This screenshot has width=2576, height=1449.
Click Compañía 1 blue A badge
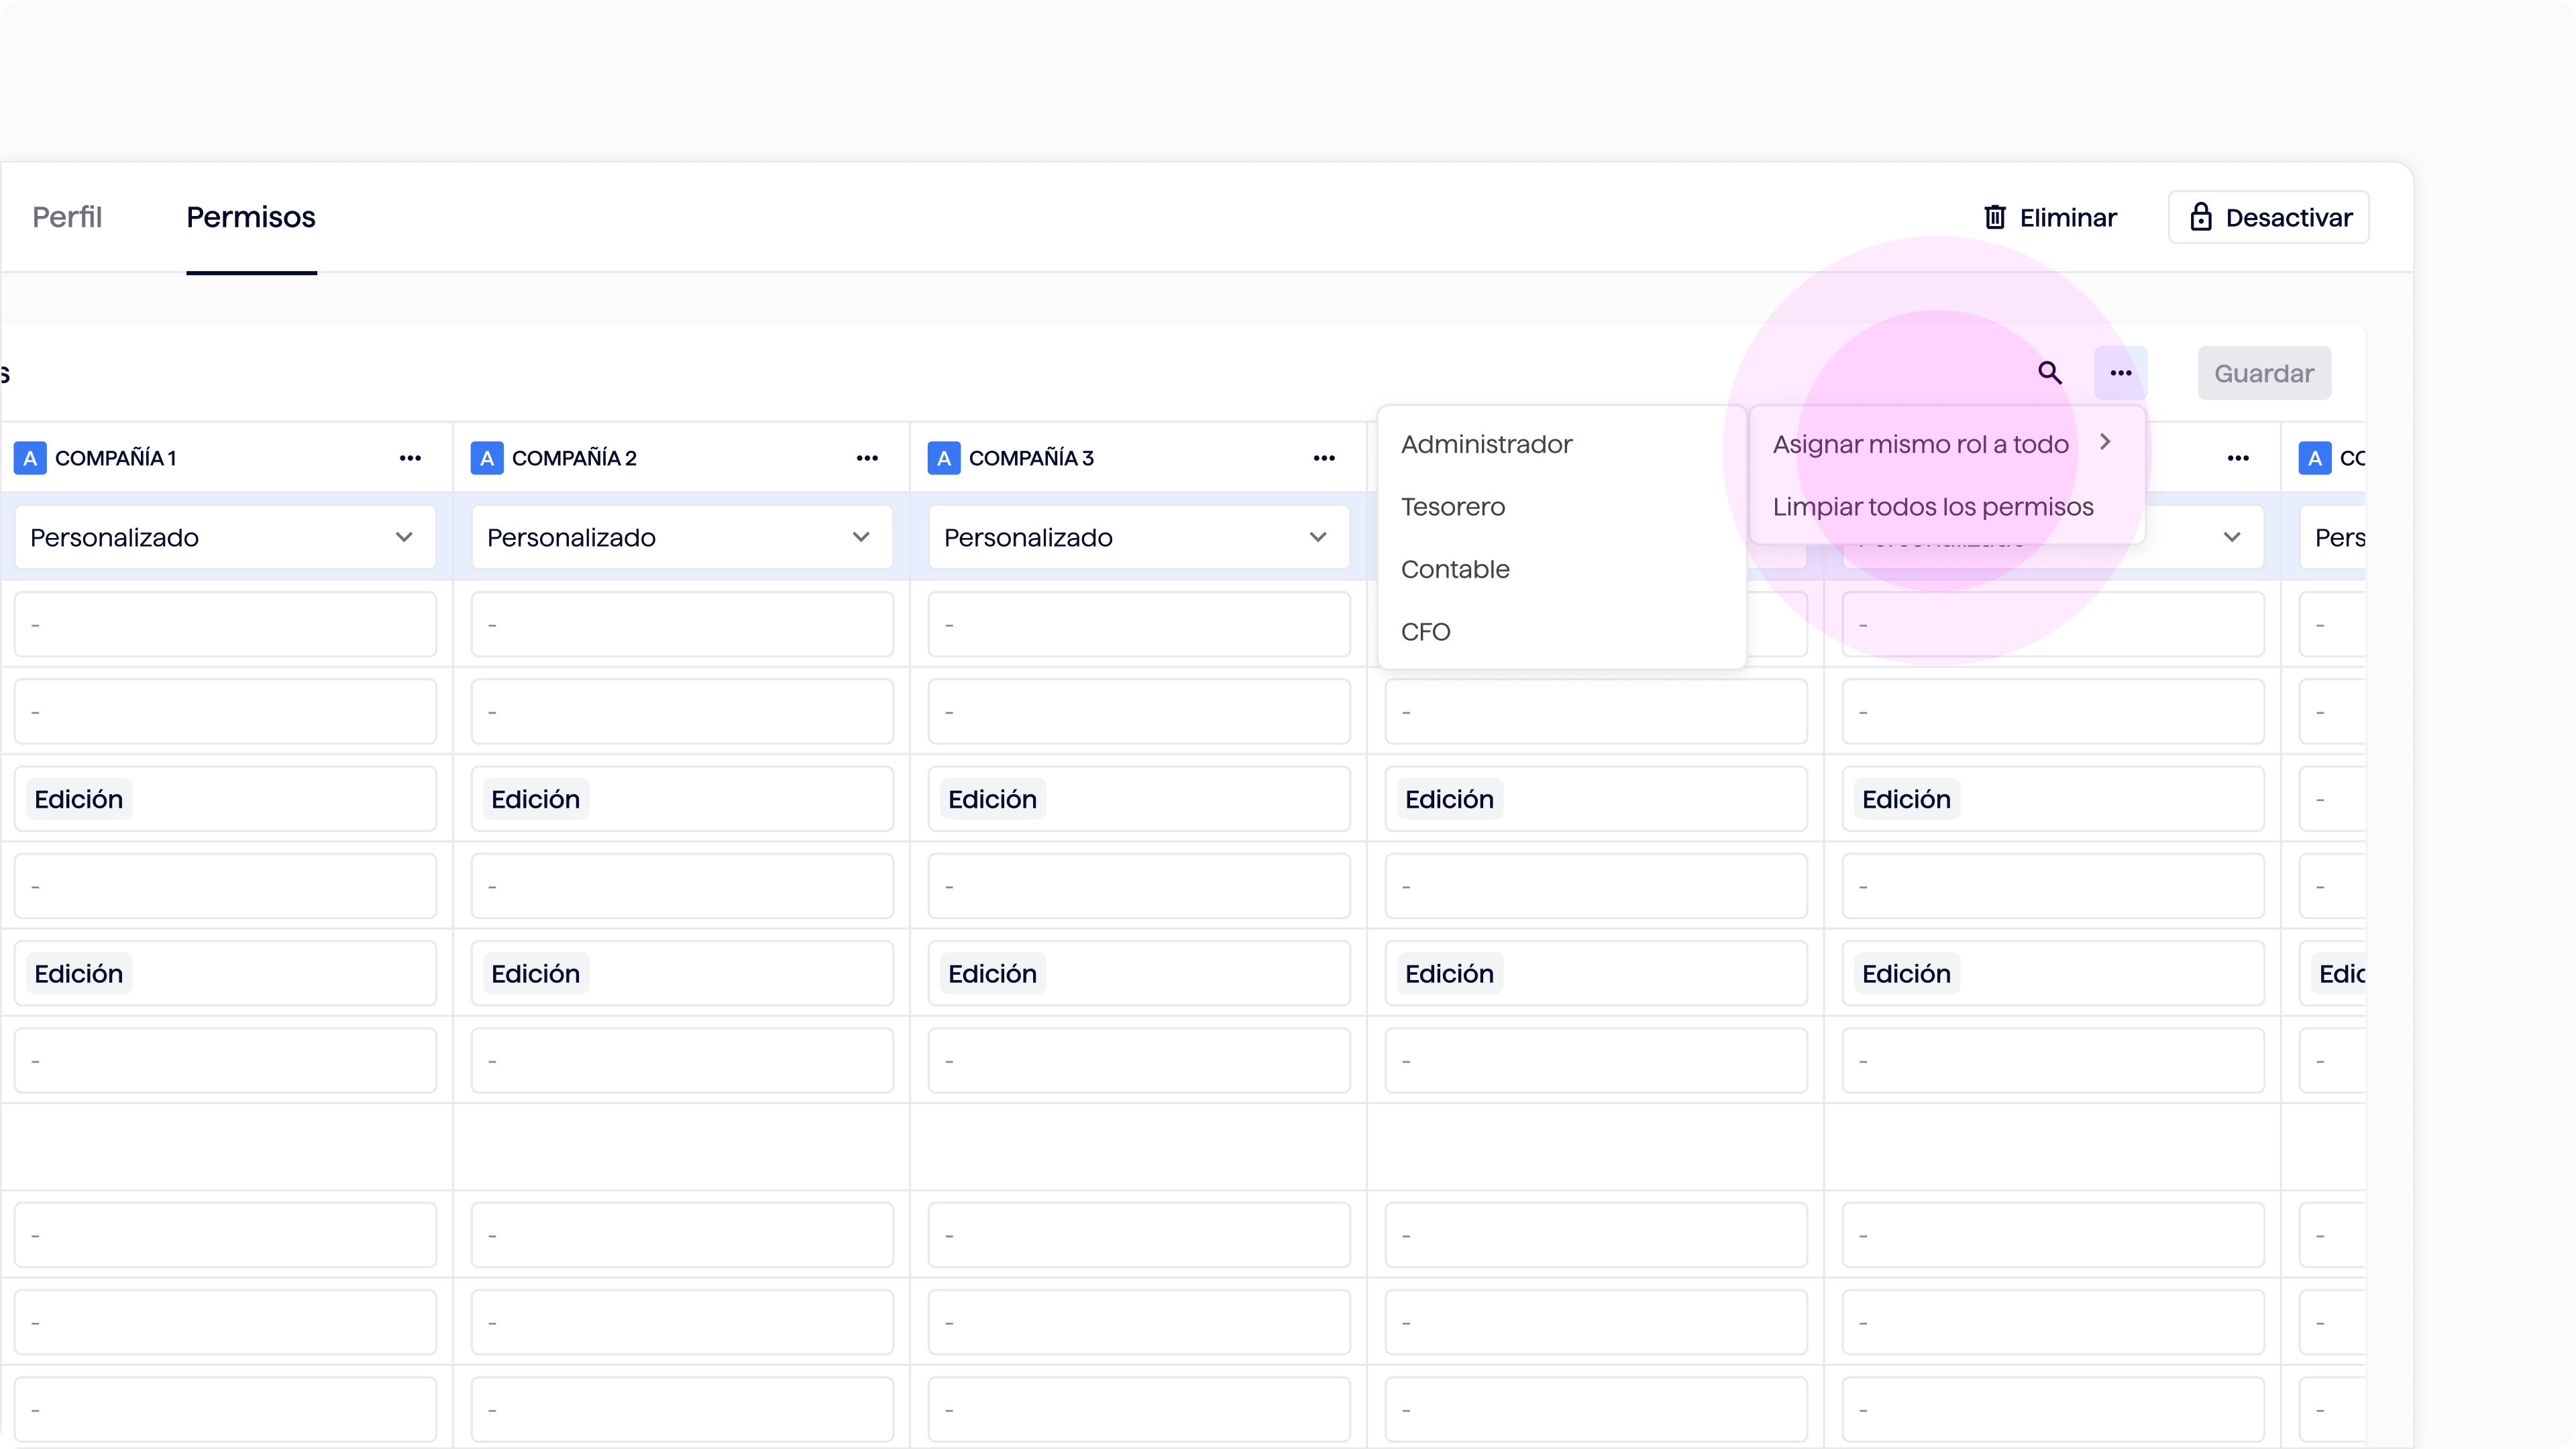[30, 458]
